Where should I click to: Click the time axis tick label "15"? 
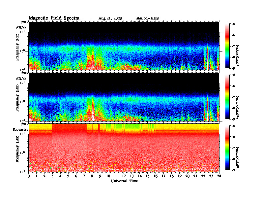[x=148, y=176]
